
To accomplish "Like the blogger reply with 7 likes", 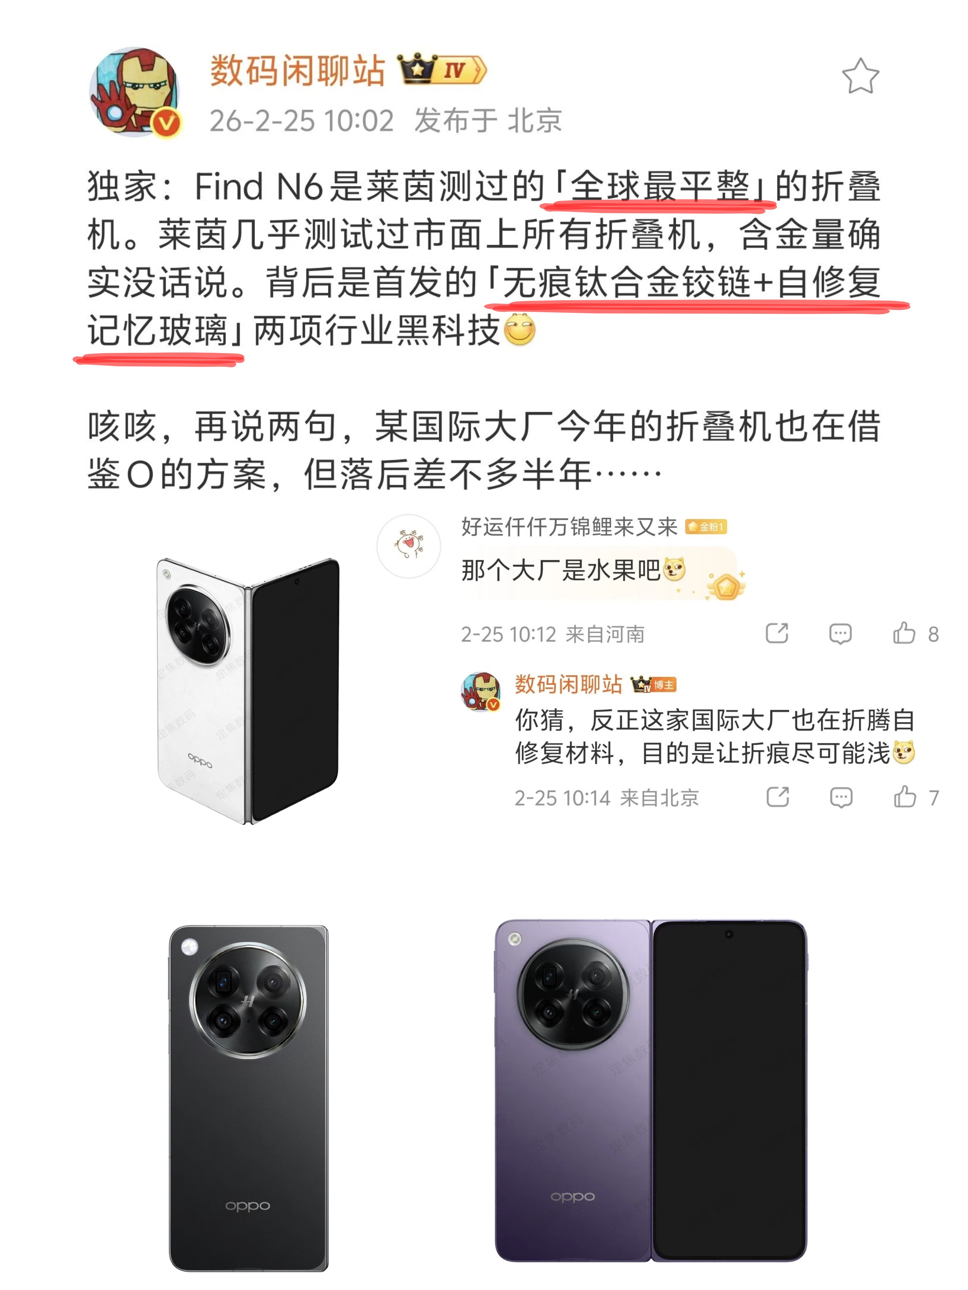I will click(x=915, y=797).
